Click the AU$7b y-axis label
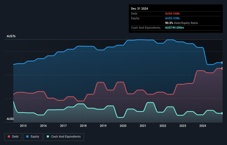Image resolution: width=227 pixels, height=145 pixels. [x=11, y=36]
